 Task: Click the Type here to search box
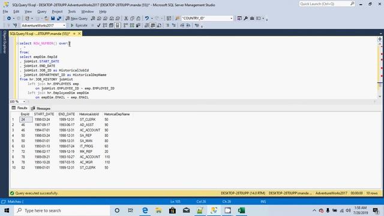coord(62,211)
